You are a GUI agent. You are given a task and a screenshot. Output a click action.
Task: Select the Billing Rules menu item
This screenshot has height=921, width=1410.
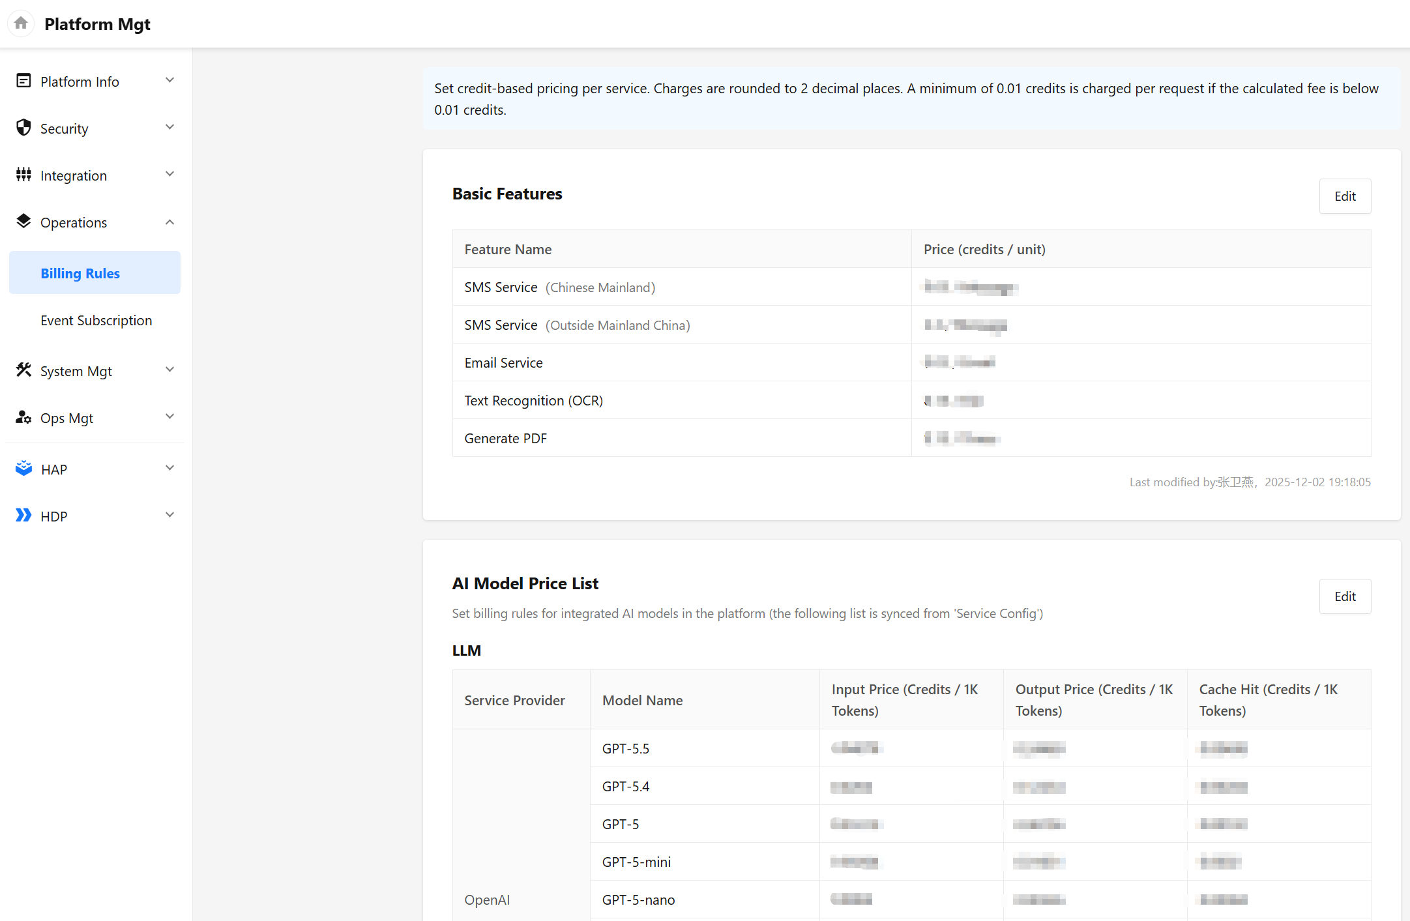95,272
